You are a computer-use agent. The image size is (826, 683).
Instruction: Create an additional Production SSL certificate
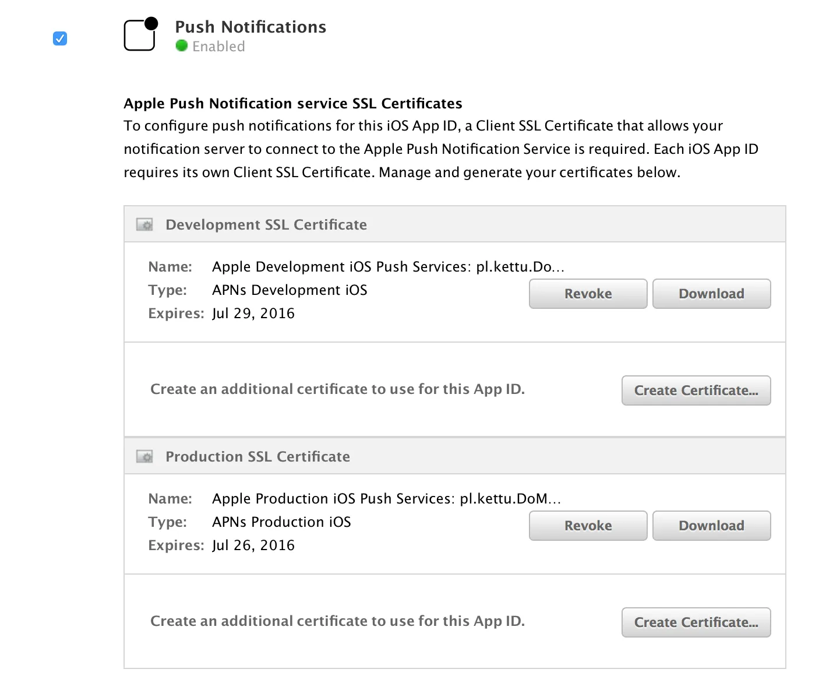coord(696,622)
